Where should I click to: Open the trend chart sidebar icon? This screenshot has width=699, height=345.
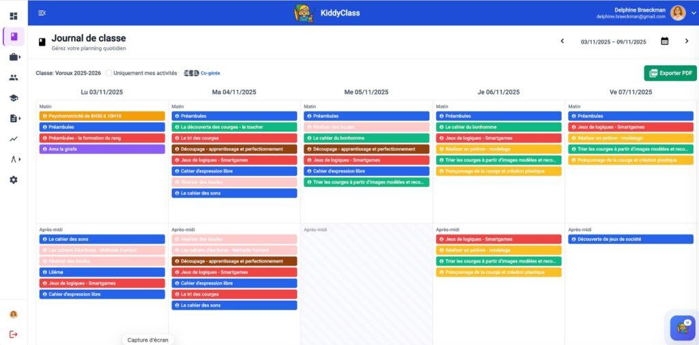(14, 139)
